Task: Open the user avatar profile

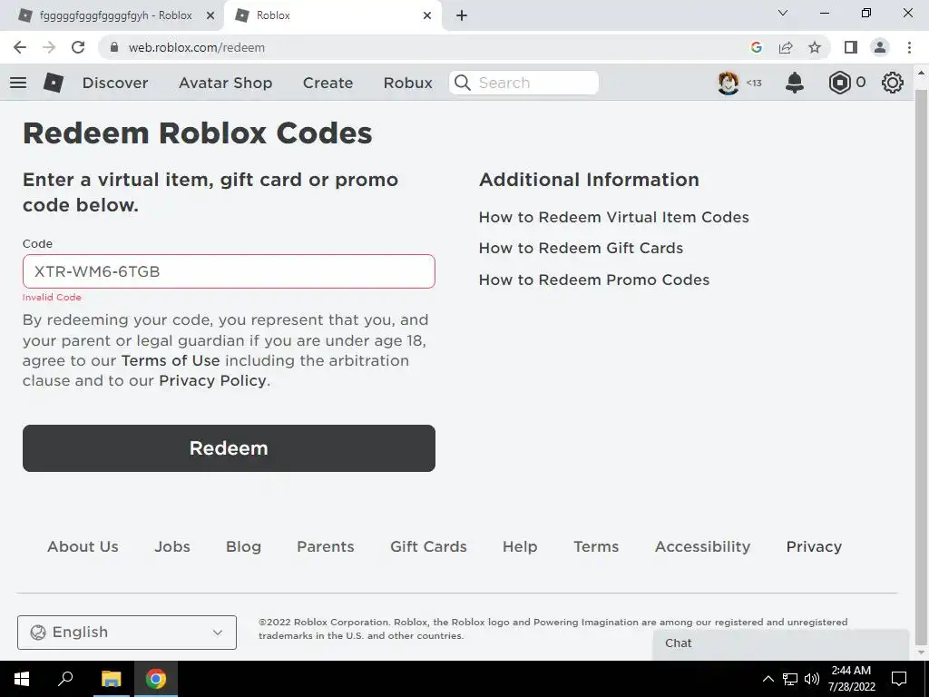Action: [x=729, y=83]
